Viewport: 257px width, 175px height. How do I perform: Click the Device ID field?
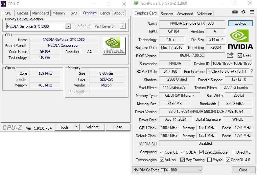coord(232,63)
